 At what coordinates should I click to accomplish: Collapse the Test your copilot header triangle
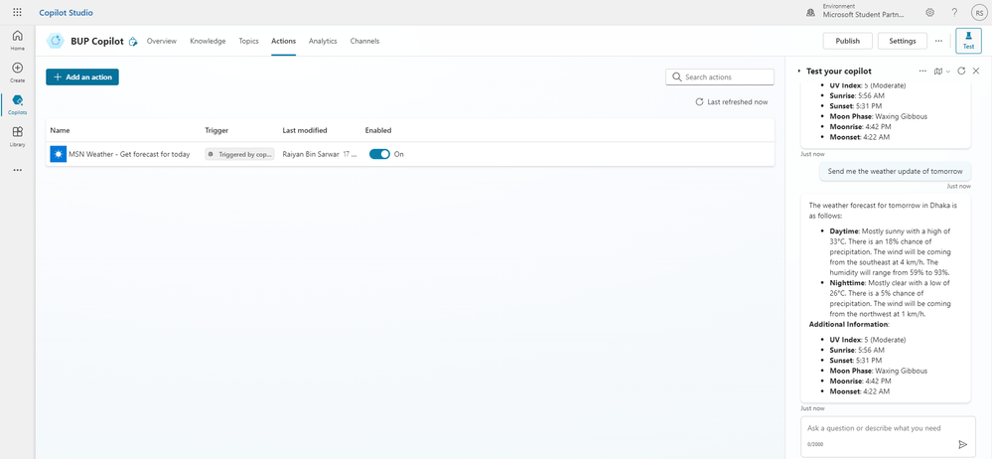[799, 72]
